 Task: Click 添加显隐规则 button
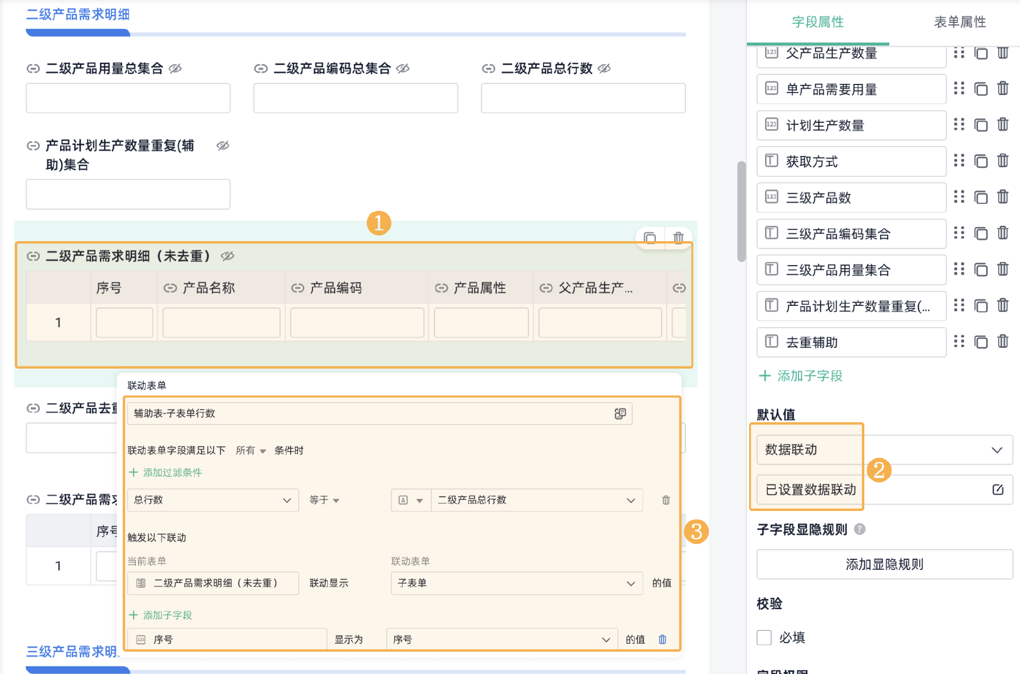pos(884,564)
